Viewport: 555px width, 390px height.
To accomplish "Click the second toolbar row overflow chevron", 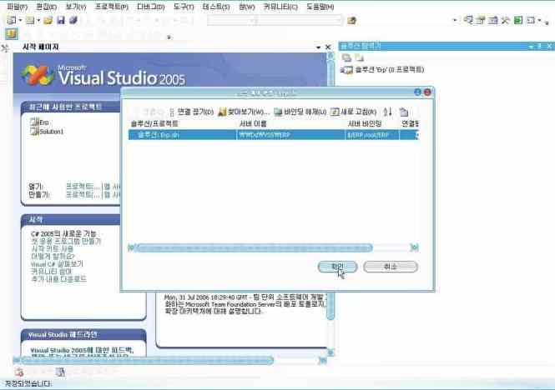I will point(169,37).
